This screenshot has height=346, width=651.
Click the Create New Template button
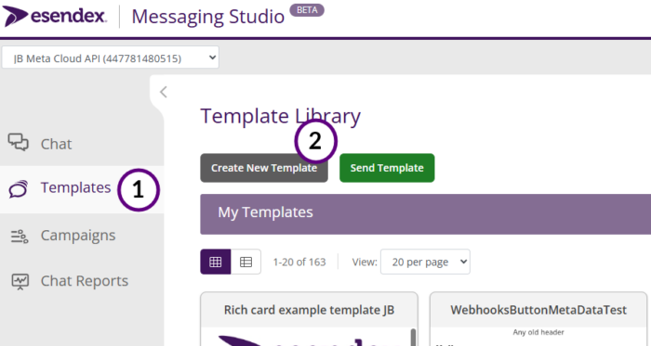click(264, 168)
